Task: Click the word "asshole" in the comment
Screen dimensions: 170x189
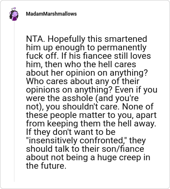Action: (77, 98)
